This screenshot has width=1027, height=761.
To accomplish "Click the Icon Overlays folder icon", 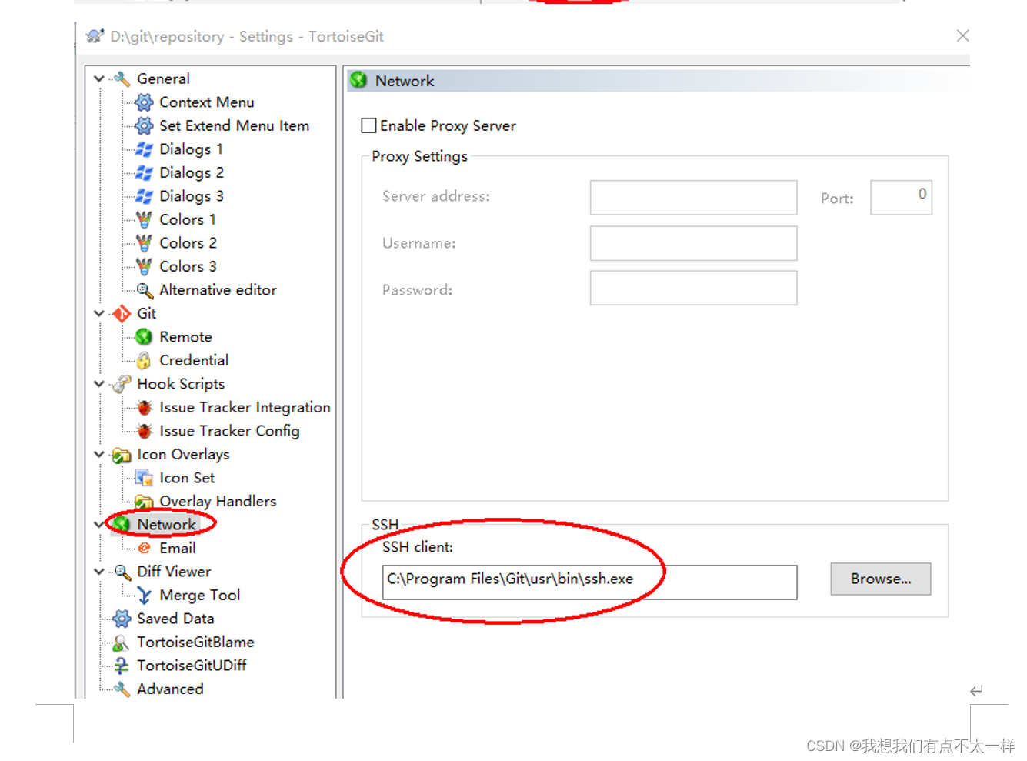I will point(122,455).
